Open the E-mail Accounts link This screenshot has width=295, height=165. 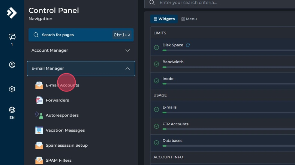pyautogui.click(x=62, y=85)
